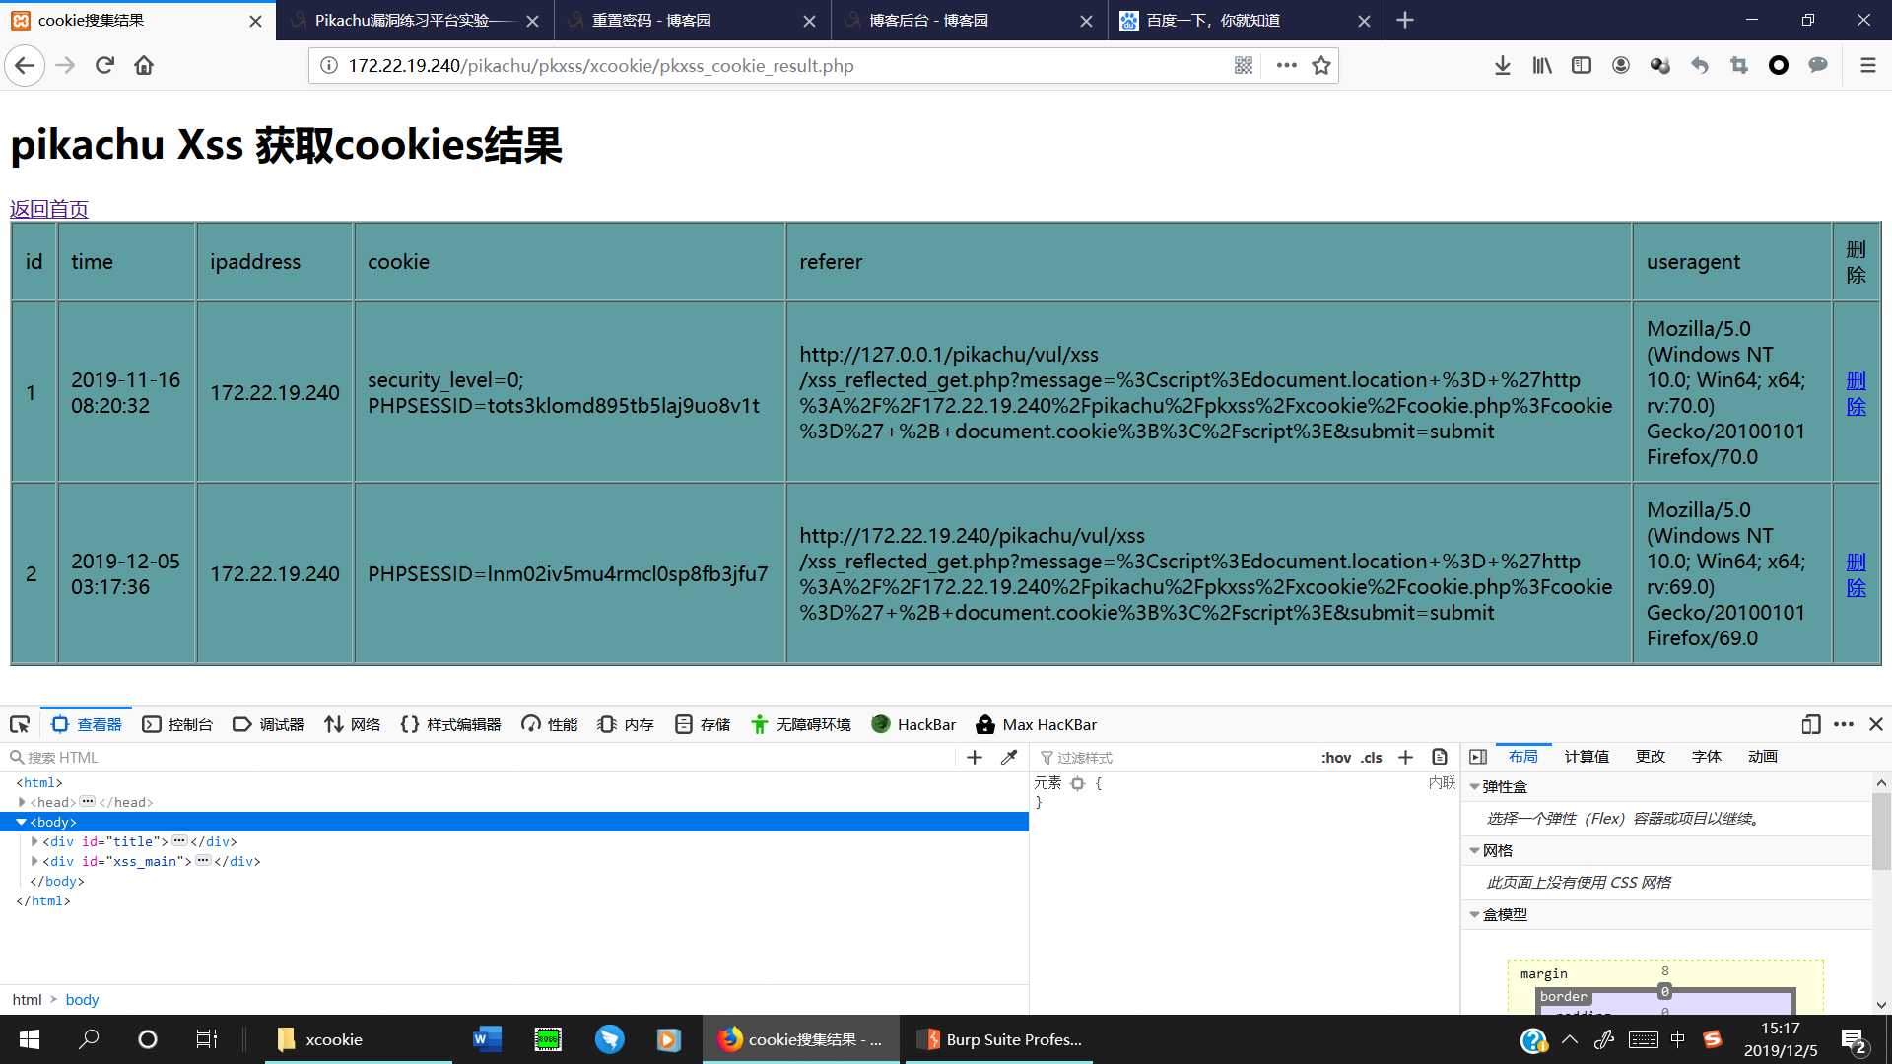Create a new node in inspector
This screenshot has width=1892, height=1064.
[975, 758]
